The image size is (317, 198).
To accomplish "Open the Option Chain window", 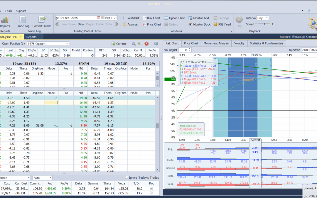I will point(175,18).
